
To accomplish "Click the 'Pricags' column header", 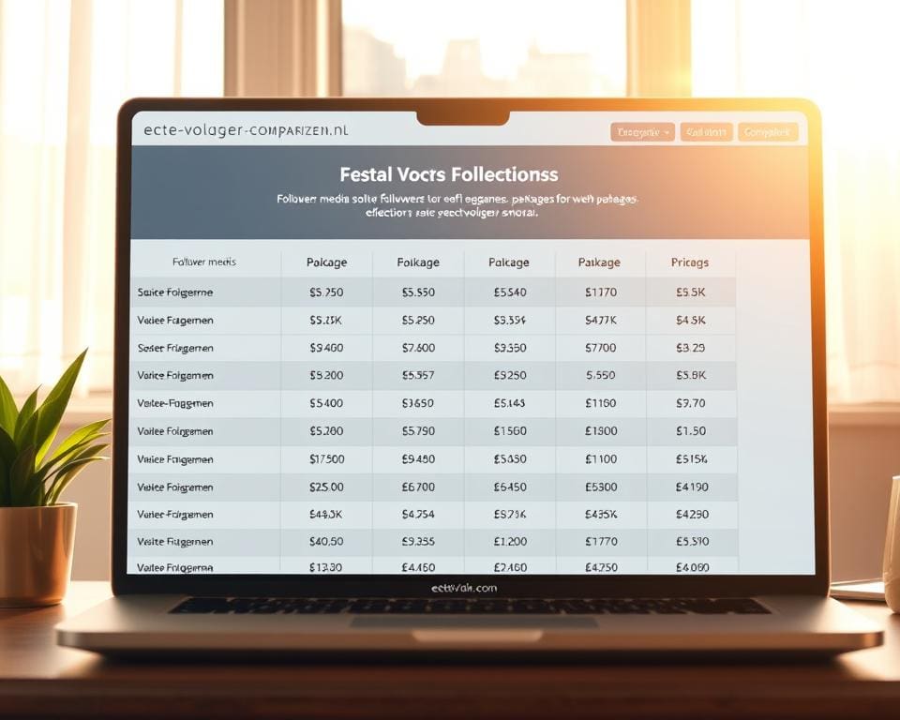I will [x=690, y=262].
